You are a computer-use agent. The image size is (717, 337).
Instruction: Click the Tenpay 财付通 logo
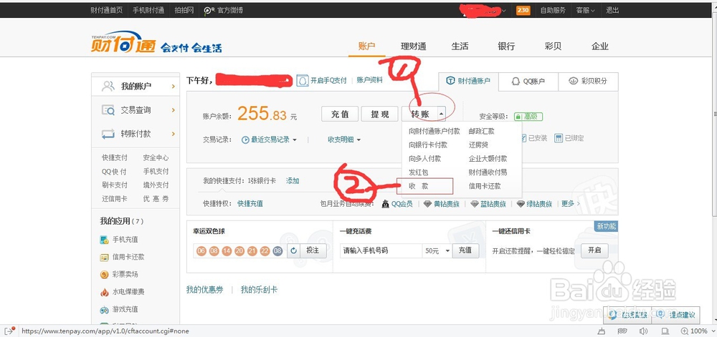click(x=123, y=42)
